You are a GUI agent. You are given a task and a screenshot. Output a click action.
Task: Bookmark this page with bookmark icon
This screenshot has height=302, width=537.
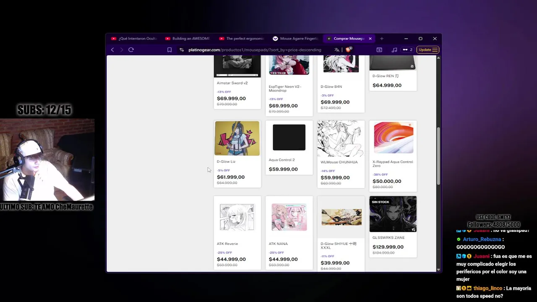169,50
